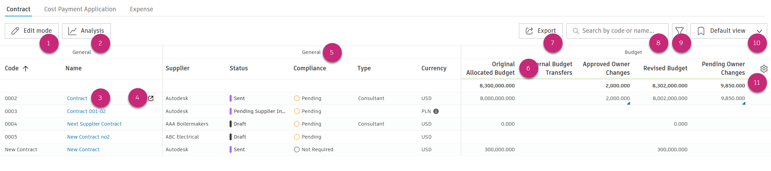The image size is (771, 171).
Task: Click the Code sort ascending arrow
Action: click(26, 68)
